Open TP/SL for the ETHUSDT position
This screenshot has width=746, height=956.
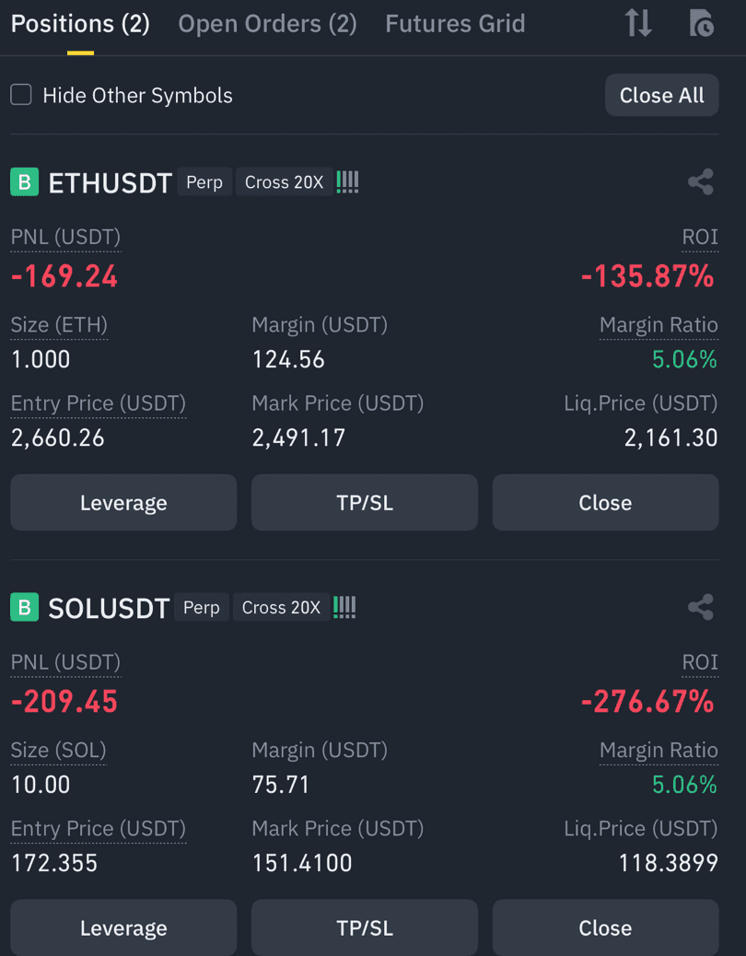tap(365, 502)
